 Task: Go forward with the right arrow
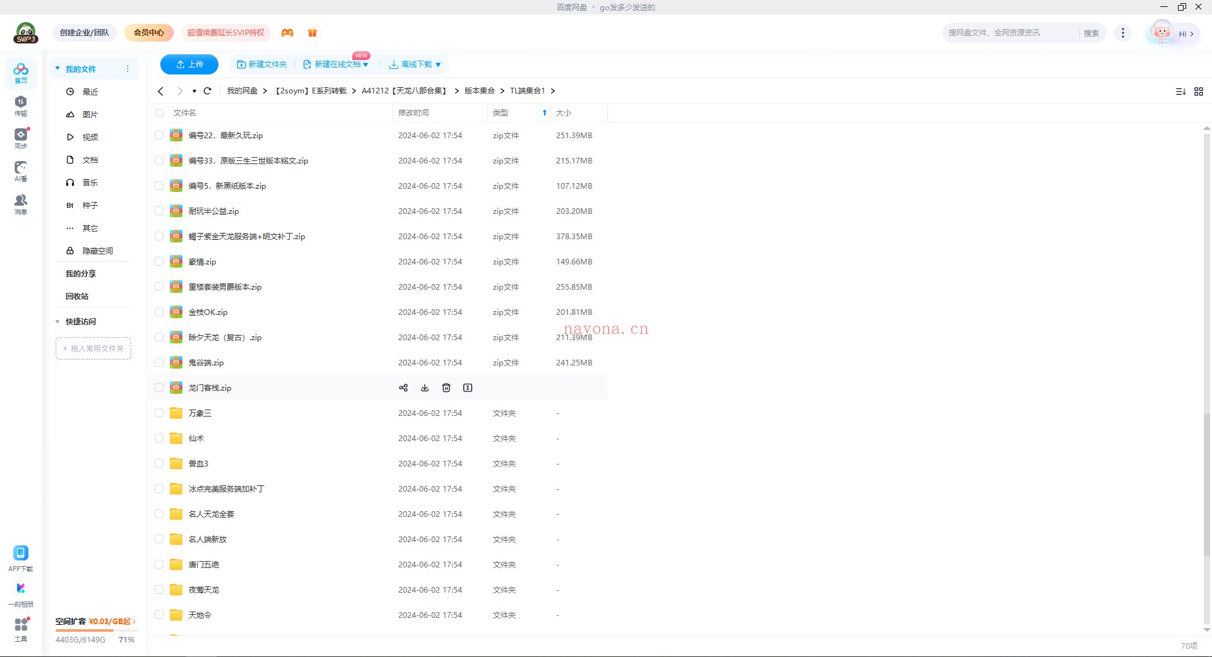pos(180,91)
